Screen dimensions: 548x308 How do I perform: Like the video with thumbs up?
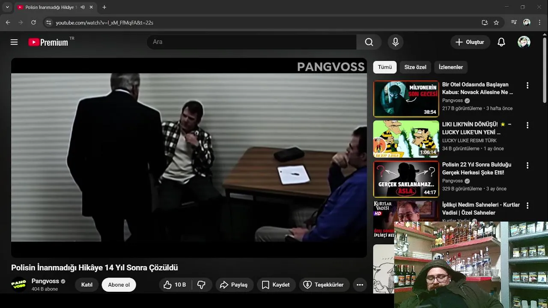[x=175, y=284]
